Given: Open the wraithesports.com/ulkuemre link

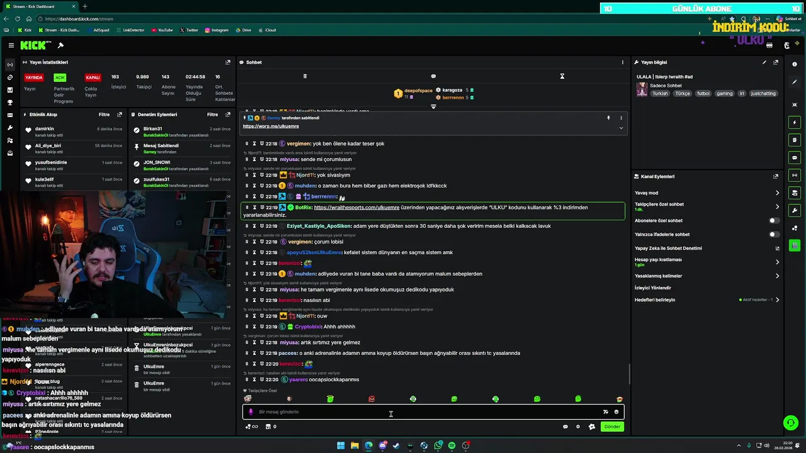Looking at the screenshot, I should [356, 208].
